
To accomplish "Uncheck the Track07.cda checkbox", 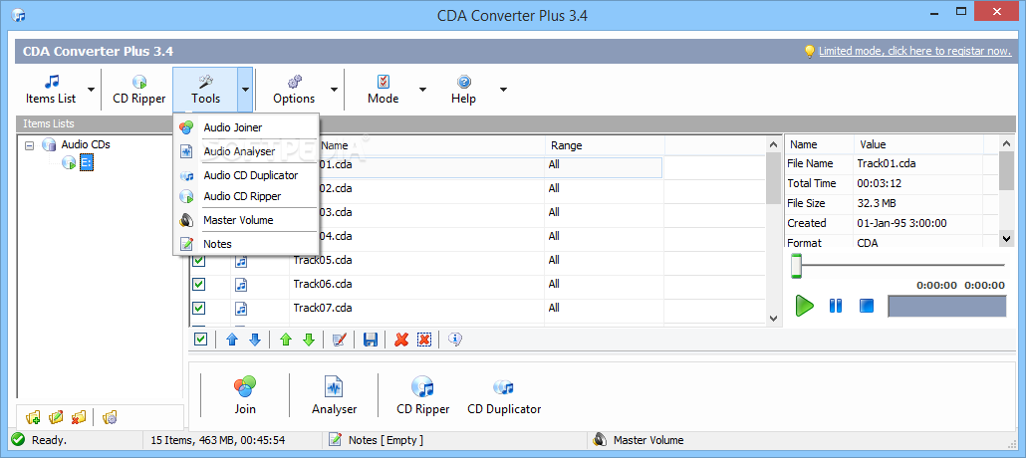I will coord(199,308).
